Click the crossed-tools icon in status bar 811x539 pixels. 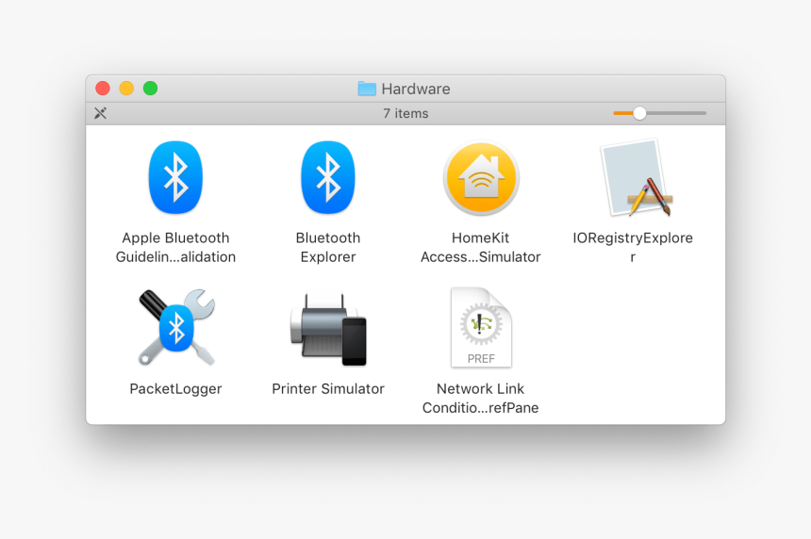click(x=100, y=113)
